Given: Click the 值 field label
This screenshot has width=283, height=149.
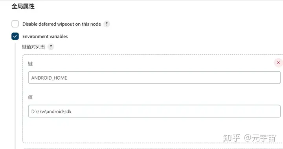Looking at the screenshot, I should click(30, 97).
